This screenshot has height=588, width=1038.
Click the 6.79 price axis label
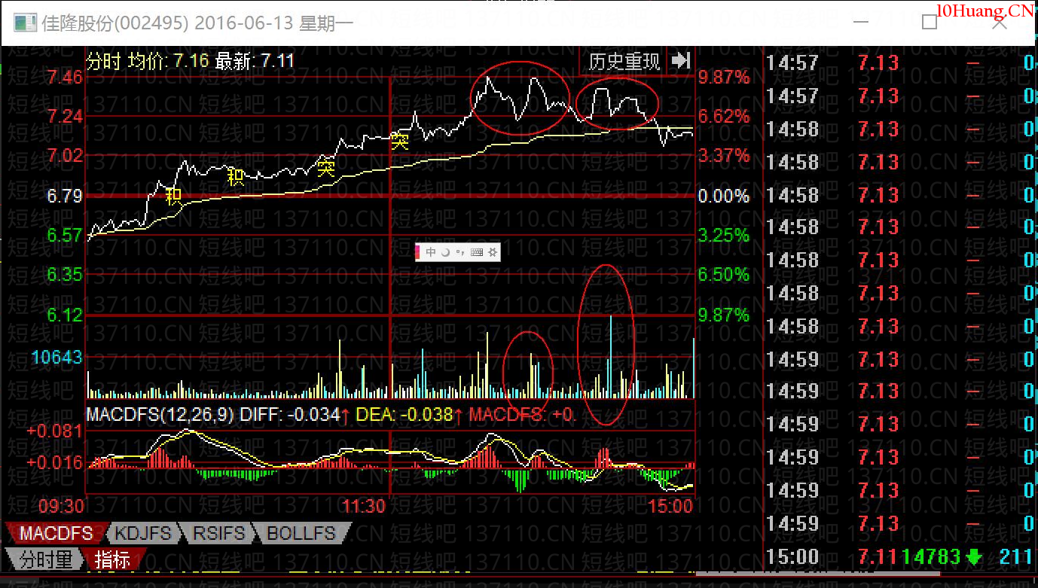64,197
